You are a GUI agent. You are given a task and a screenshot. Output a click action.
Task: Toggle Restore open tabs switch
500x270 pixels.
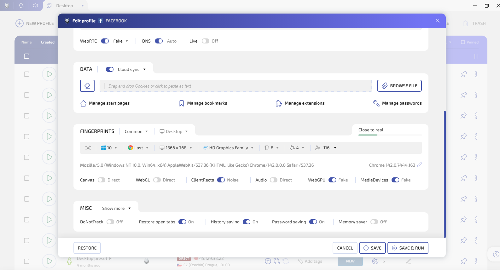(x=182, y=222)
